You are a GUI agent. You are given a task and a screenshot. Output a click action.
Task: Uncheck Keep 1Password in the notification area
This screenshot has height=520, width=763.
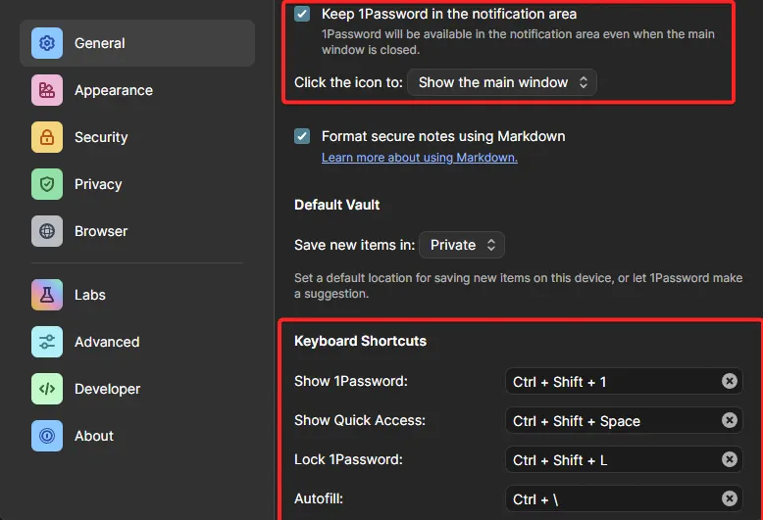coord(302,14)
